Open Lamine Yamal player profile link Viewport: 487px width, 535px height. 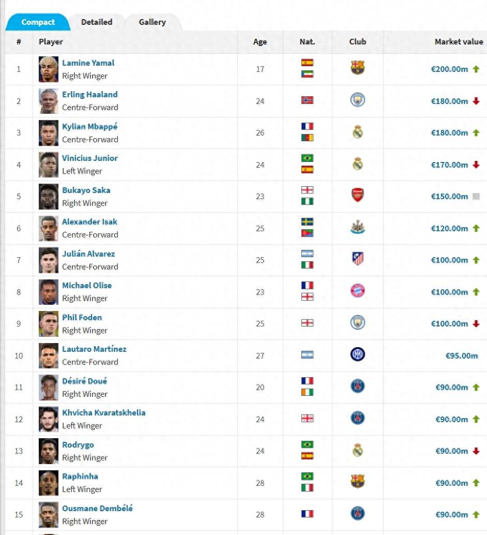click(88, 63)
